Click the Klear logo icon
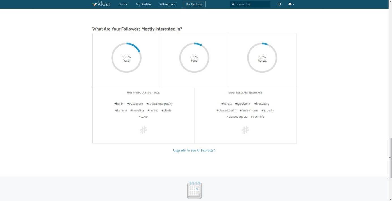Image resolution: width=392 pixels, height=201 pixels. point(95,4)
